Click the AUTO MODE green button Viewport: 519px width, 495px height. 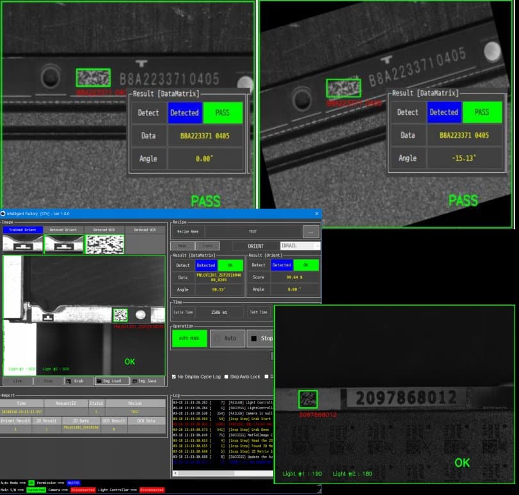coord(189,338)
